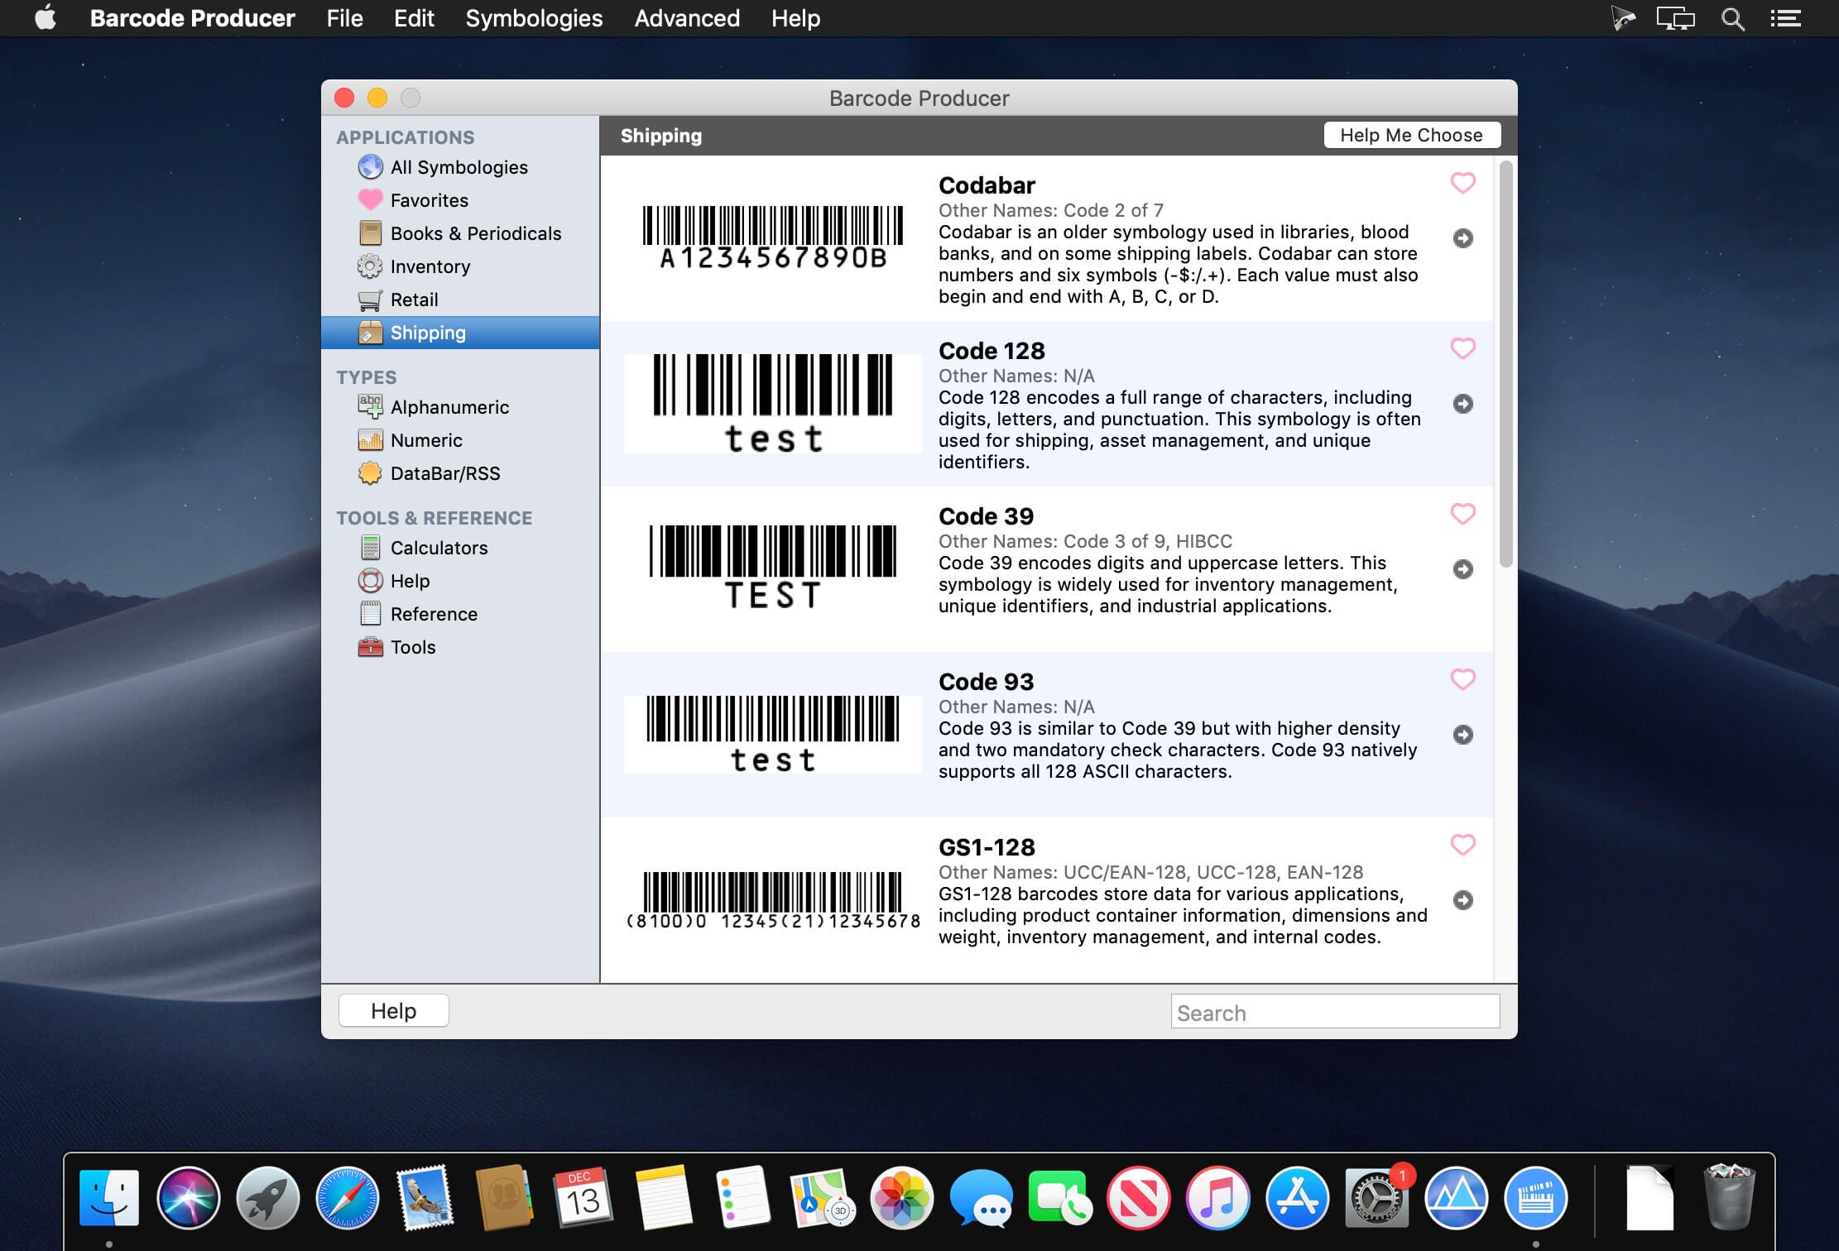Click the Alphanumeric abc icon
The height and width of the screenshot is (1251, 1839).
tap(370, 407)
